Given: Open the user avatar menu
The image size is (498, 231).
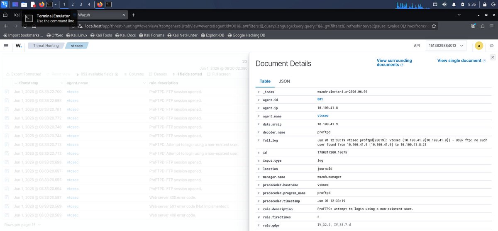Looking at the screenshot, I should pyautogui.click(x=479, y=46).
